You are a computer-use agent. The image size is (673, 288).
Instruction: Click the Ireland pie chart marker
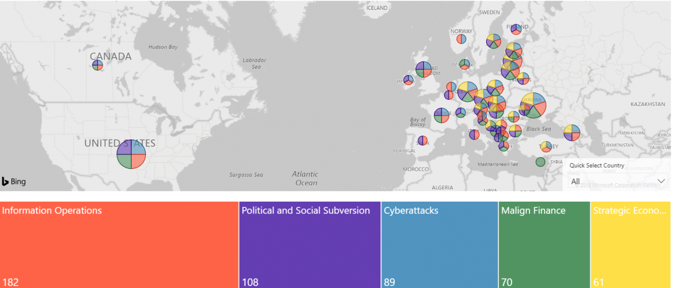tap(408, 80)
